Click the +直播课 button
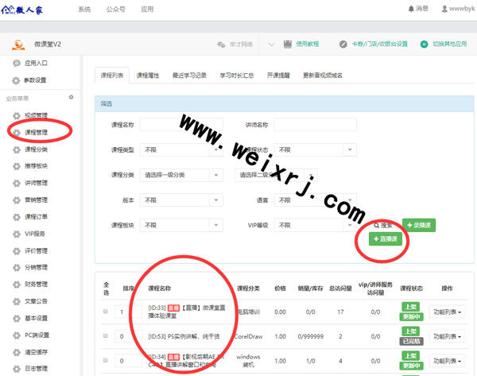The image size is (477, 376). pos(385,239)
